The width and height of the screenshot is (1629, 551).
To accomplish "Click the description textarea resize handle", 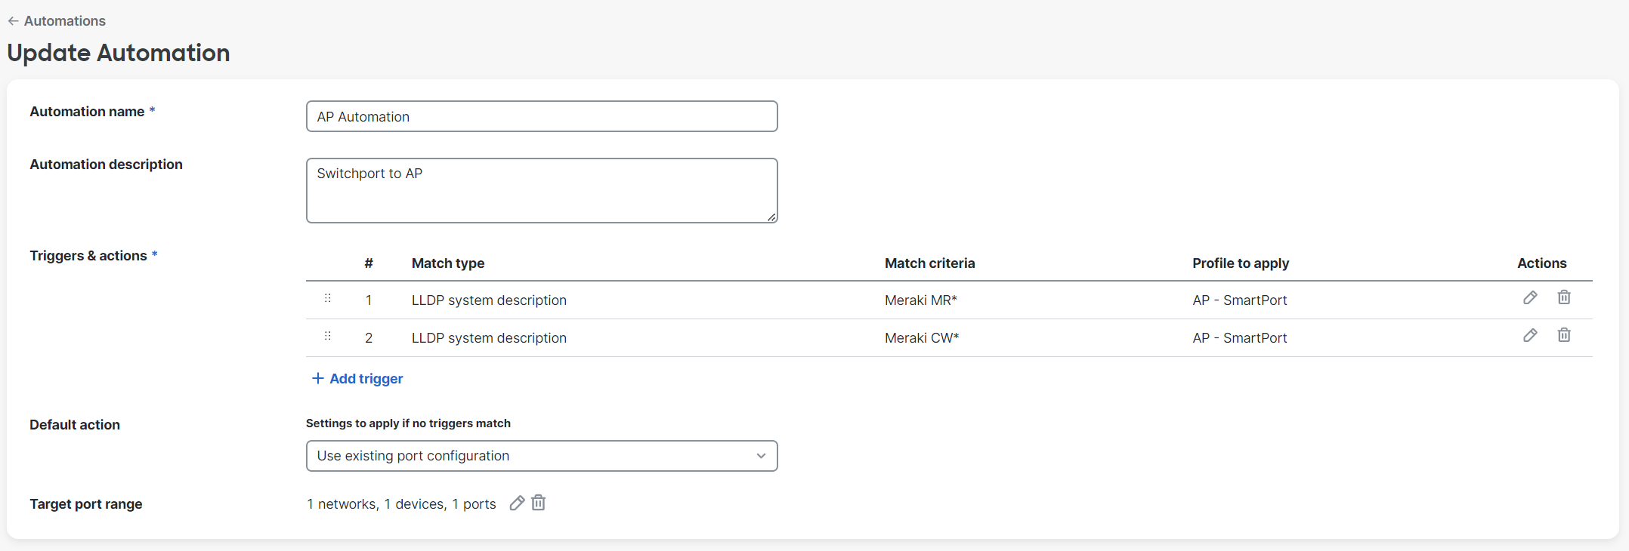I will click(x=771, y=217).
